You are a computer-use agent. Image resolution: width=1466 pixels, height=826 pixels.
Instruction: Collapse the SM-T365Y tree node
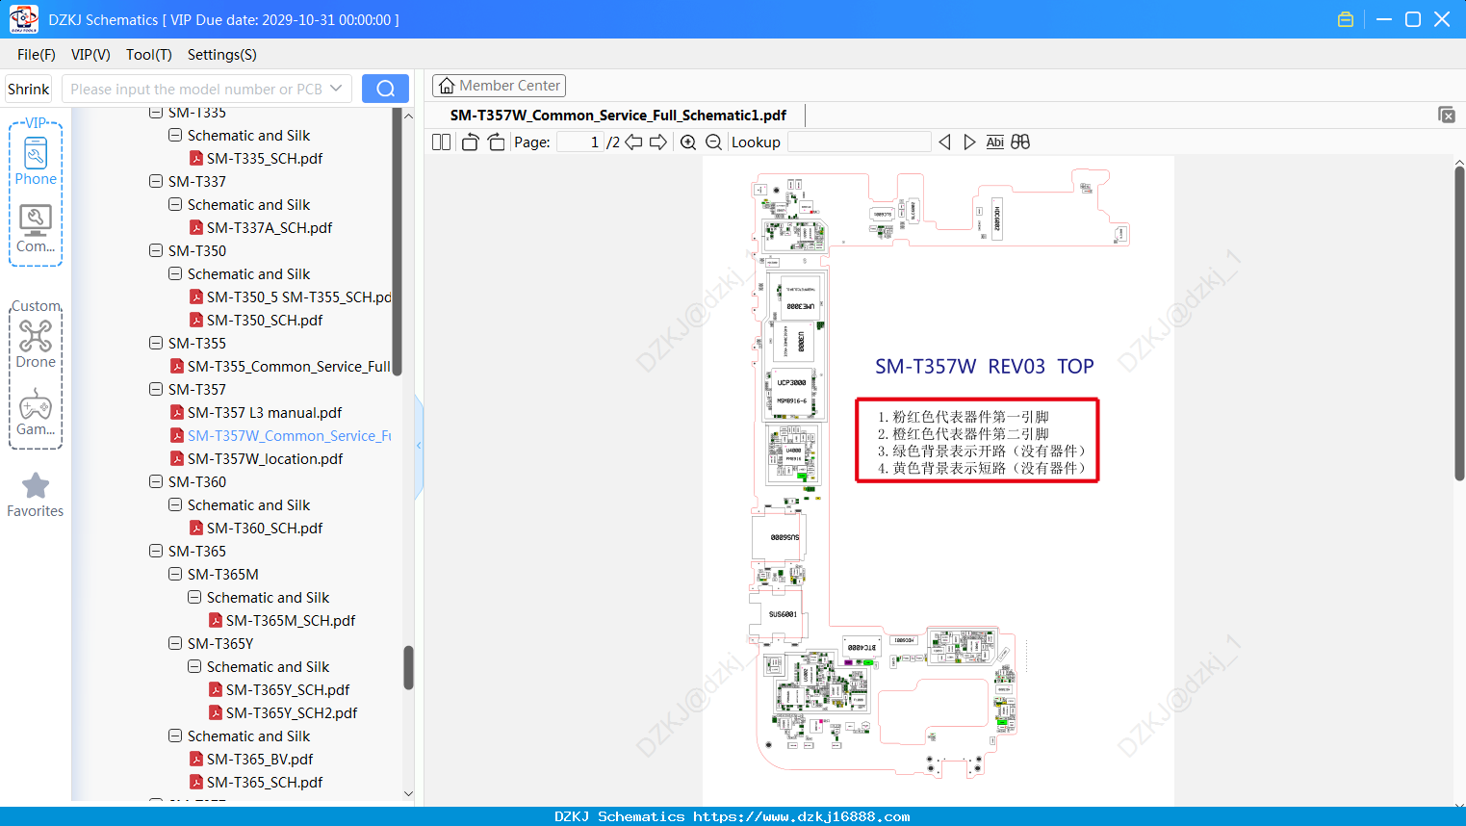(x=175, y=643)
